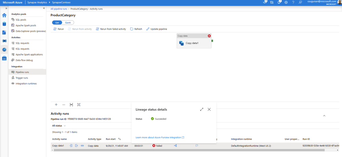Open directory switcher icon in top bar
The width and height of the screenshot is (342, 157).
(x=272, y=2)
